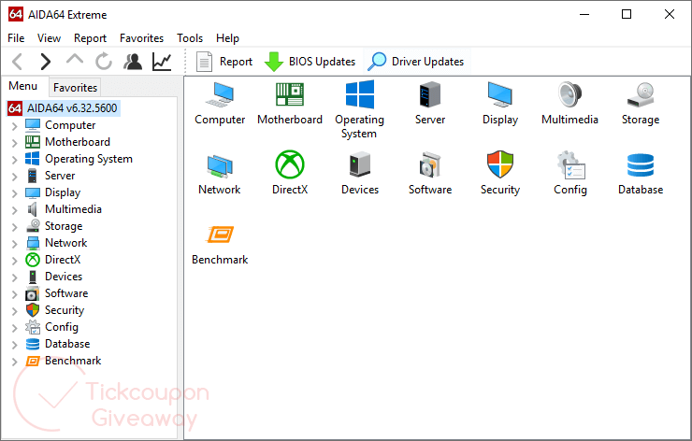Open the Multimedia speaker icon in main pane
This screenshot has width=692, height=441.
pos(569,94)
